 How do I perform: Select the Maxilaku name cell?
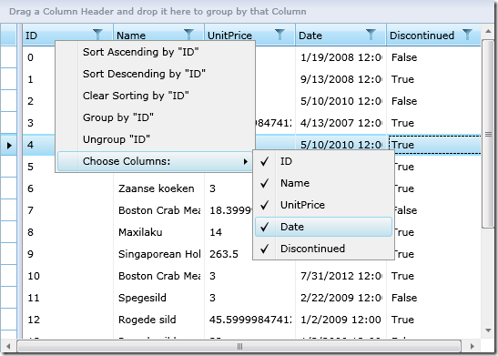[158, 232]
